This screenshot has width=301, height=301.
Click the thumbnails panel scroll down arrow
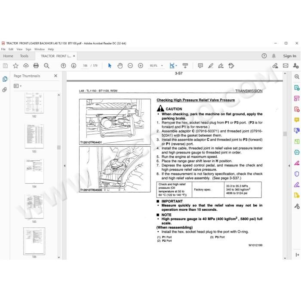tap(59, 257)
